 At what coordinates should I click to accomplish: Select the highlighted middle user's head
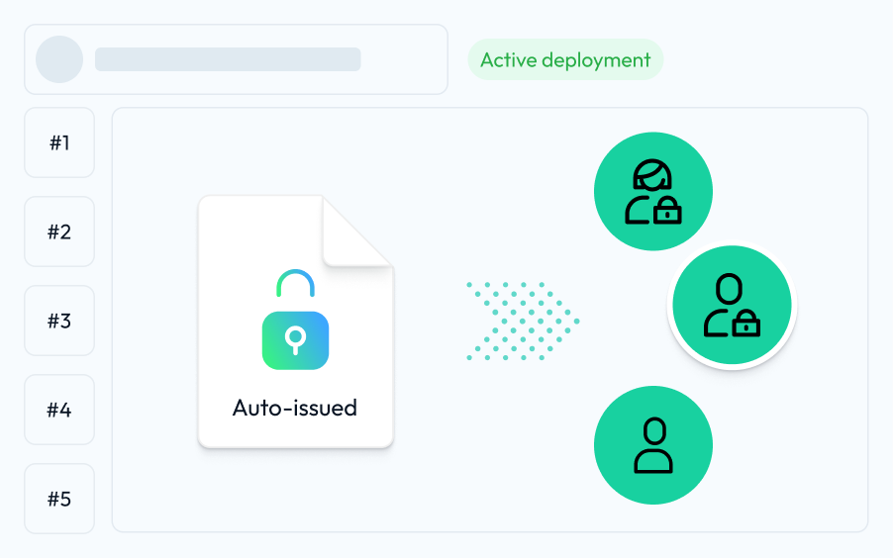pyautogui.click(x=729, y=290)
